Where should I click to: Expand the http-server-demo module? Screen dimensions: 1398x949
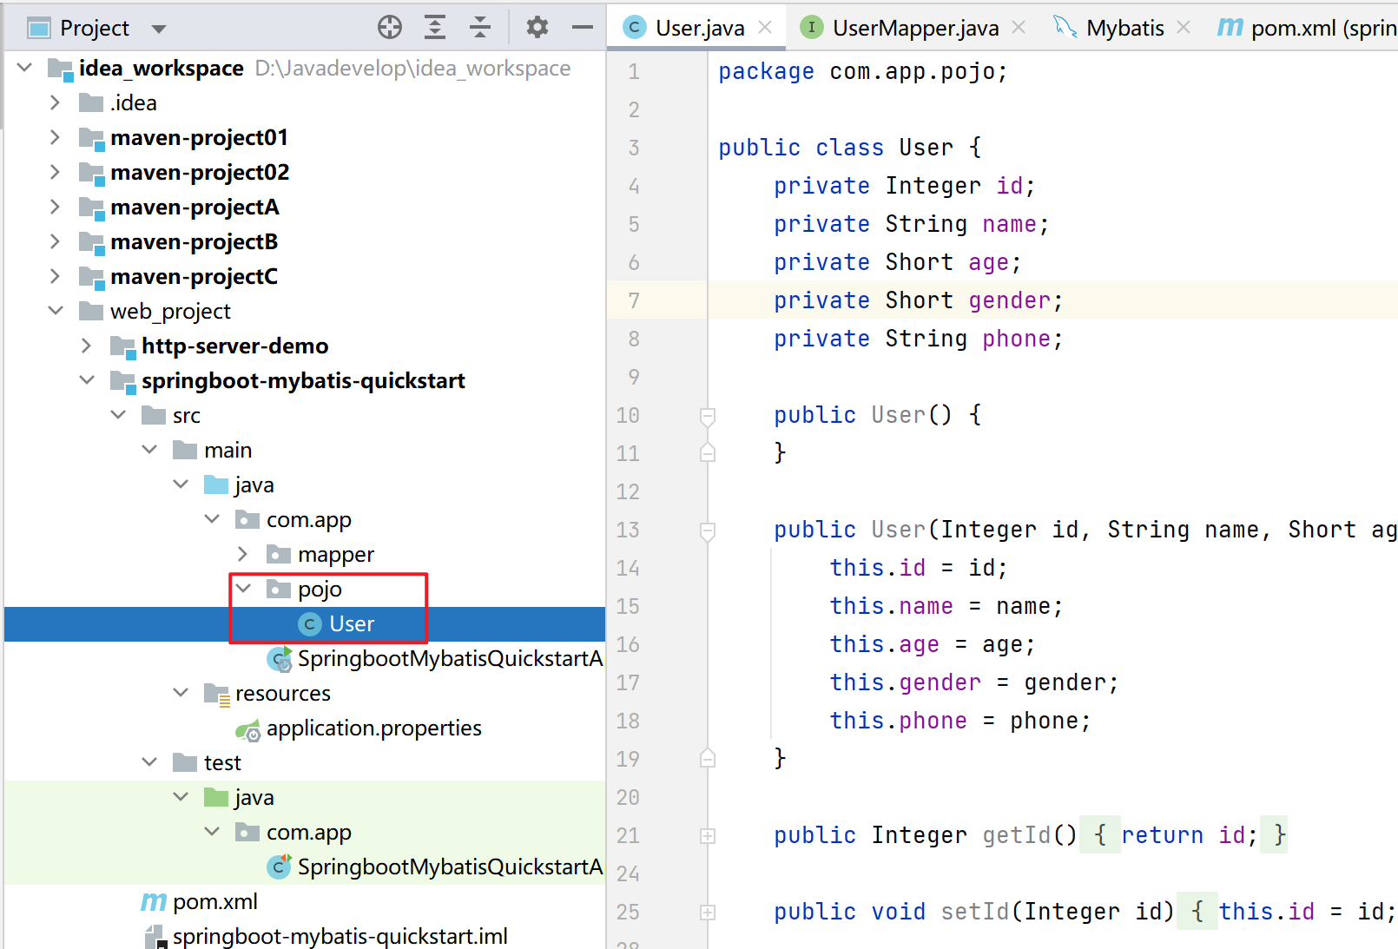[86, 346]
